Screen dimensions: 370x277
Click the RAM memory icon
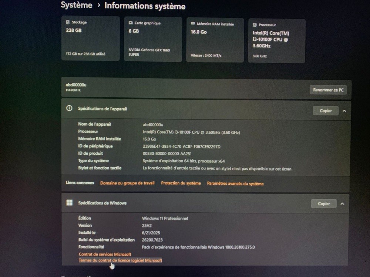[x=193, y=24]
